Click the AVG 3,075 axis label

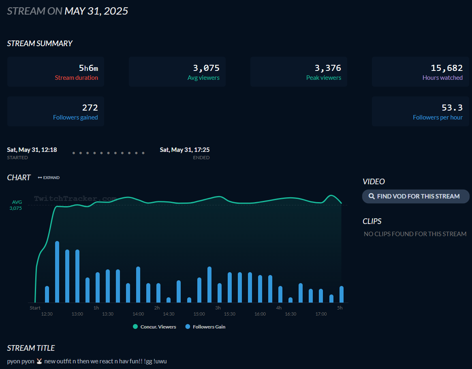pyautogui.click(x=17, y=205)
